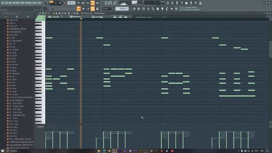The image size is (272, 153).
Task: Toggle loop recording icon
Action: point(97,3)
